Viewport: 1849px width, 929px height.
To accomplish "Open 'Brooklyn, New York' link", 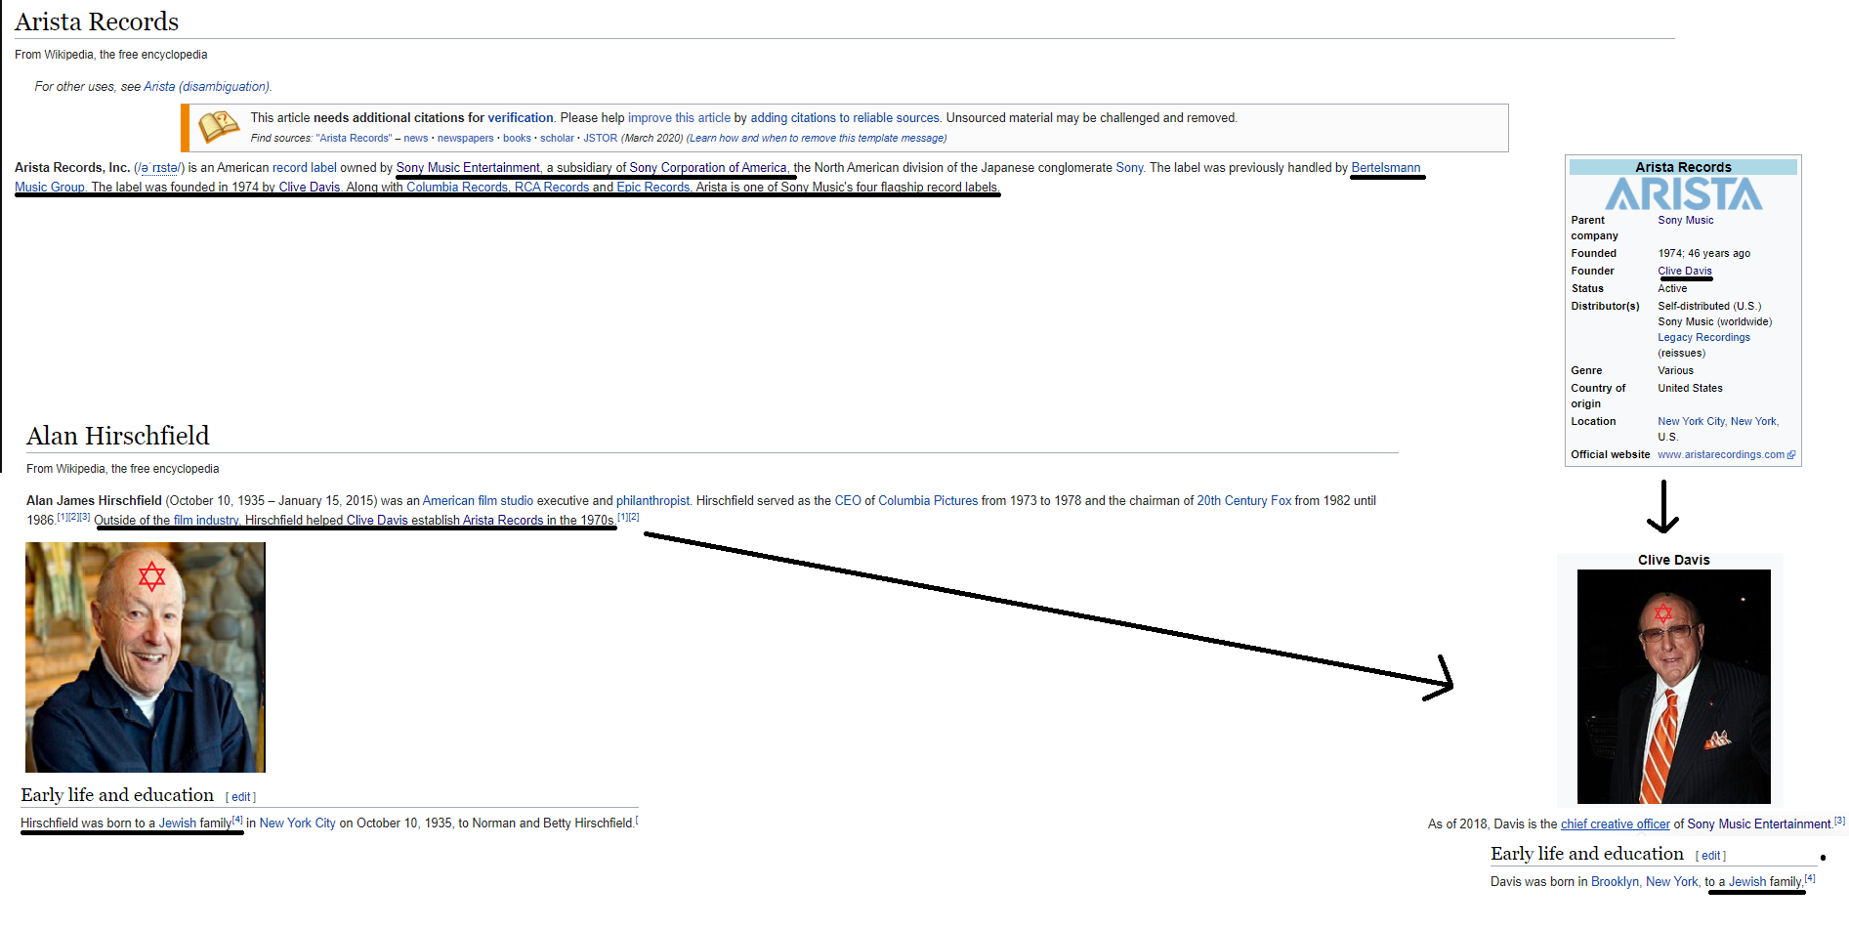I will pyautogui.click(x=1646, y=882).
